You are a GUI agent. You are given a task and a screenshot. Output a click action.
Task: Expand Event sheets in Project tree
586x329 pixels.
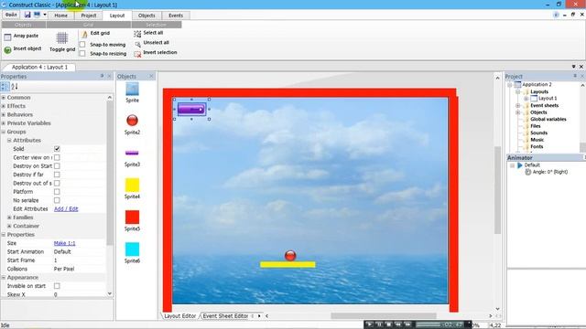coord(518,106)
